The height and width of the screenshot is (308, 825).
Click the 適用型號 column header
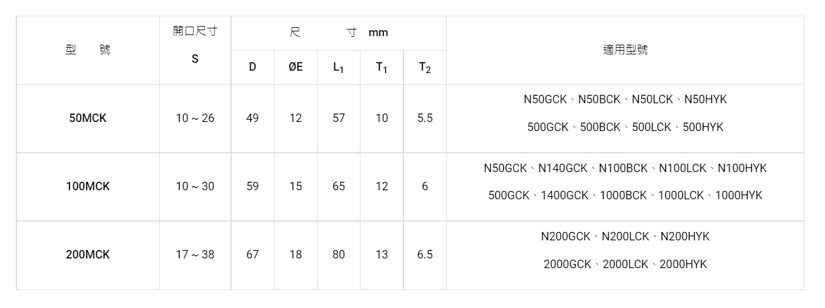pyautogui.click(x=625, y=50)
